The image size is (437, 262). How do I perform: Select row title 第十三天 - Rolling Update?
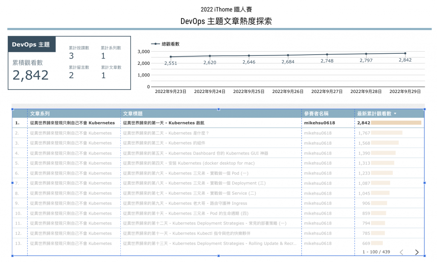[x=210, y=243]
